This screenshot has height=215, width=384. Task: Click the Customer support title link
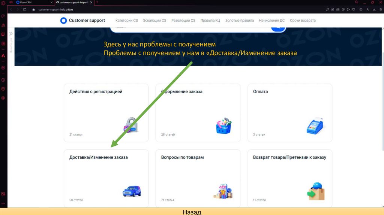coord(87,21)
